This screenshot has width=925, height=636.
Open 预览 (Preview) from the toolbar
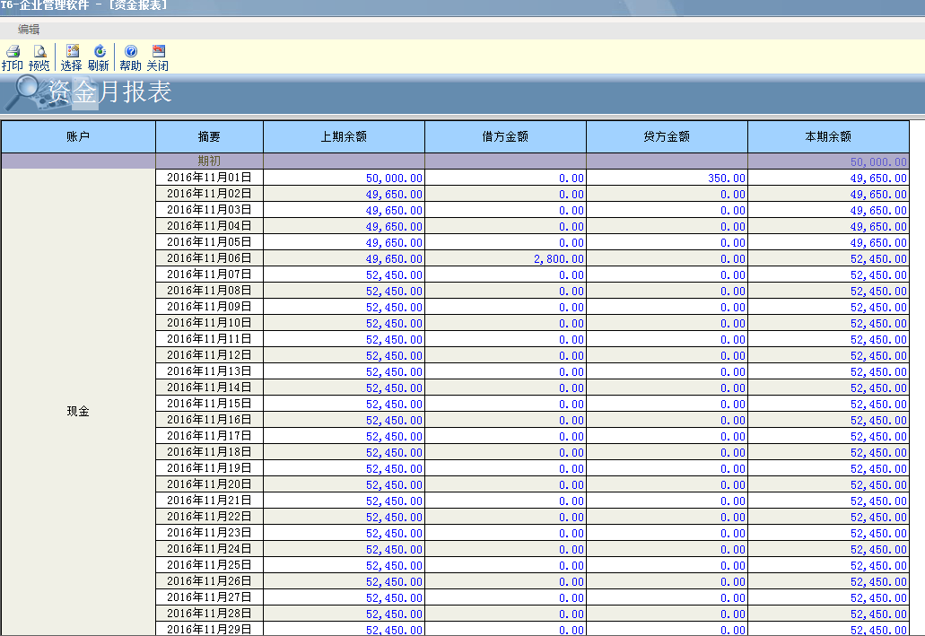tap(39, 57)
